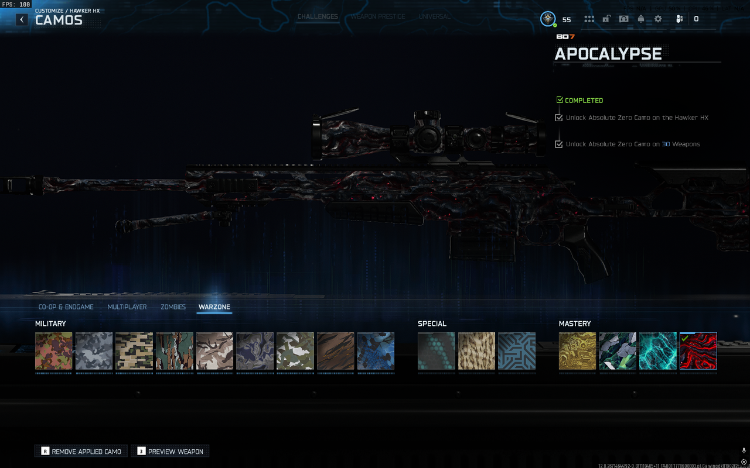This screenshot has width=750, height=468.
Task: Switch to the Universal tab
Action: [435, 16]
